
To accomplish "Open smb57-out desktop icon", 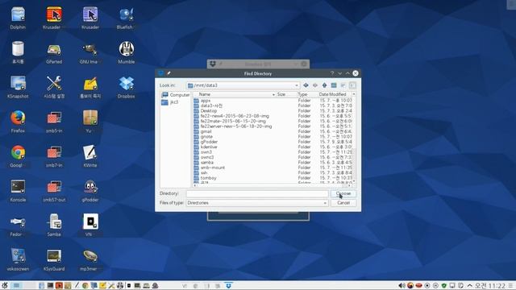I will (54, 191).
